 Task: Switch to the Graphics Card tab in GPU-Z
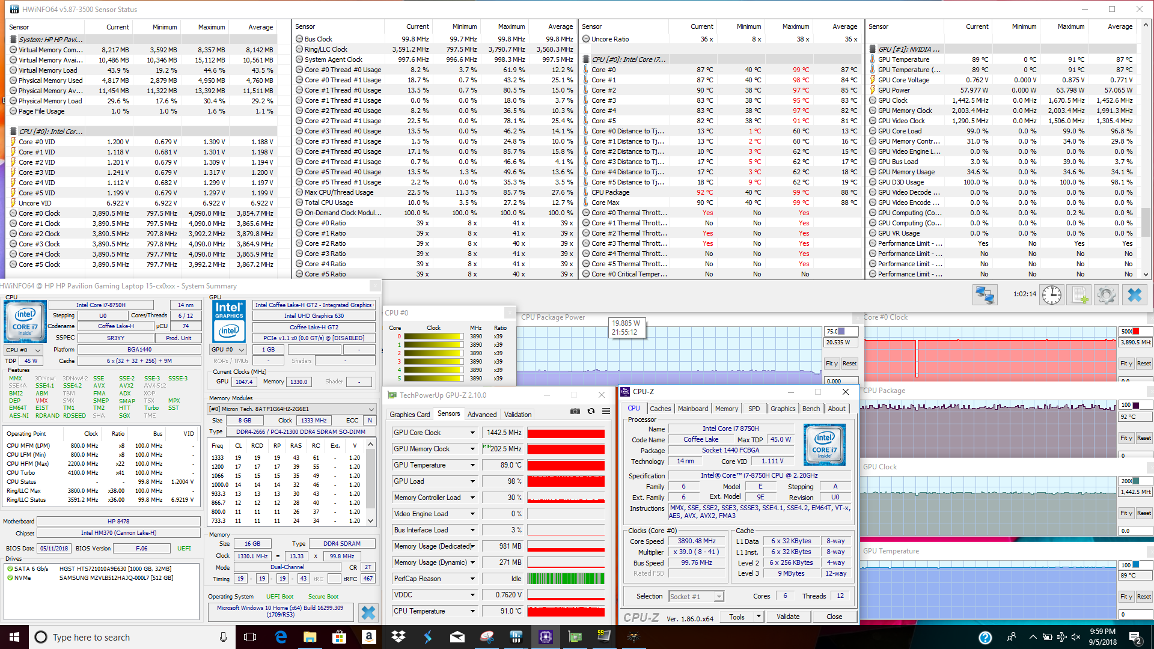[x=409, y=415]
